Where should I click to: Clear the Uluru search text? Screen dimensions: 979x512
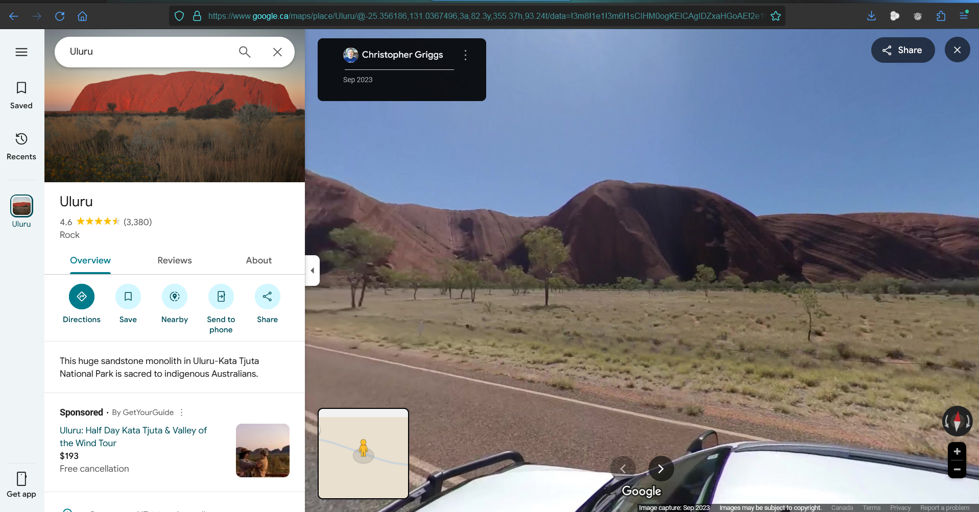tap(277, 52)
